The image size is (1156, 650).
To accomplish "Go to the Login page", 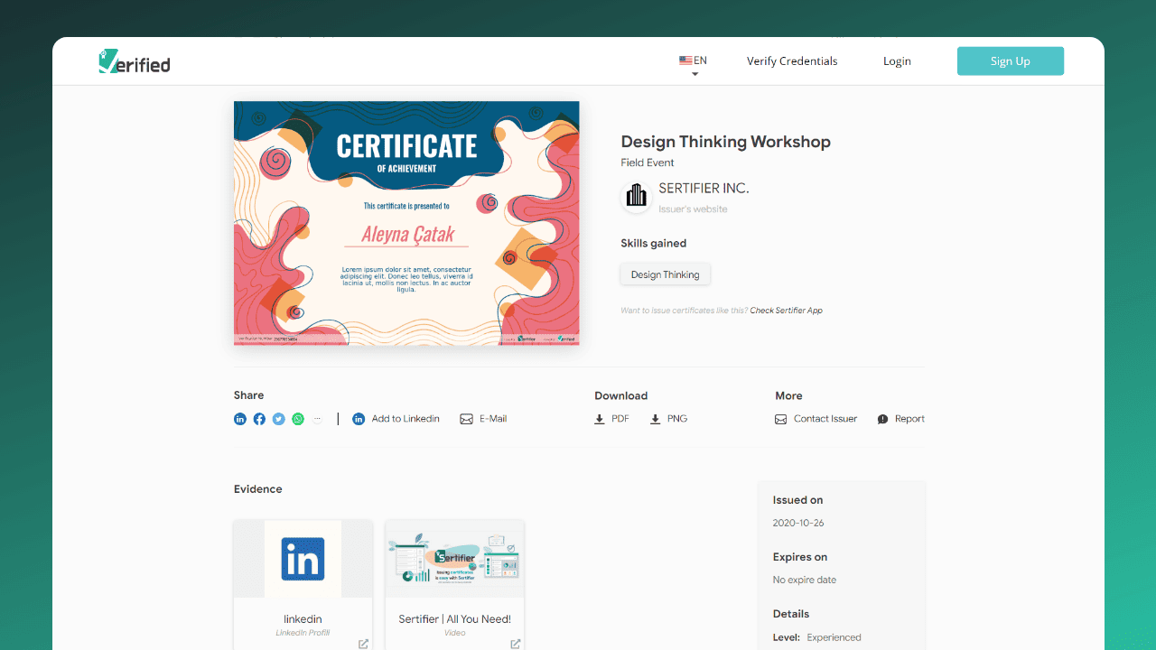I will pyautogui.click(x=897, y=61).
